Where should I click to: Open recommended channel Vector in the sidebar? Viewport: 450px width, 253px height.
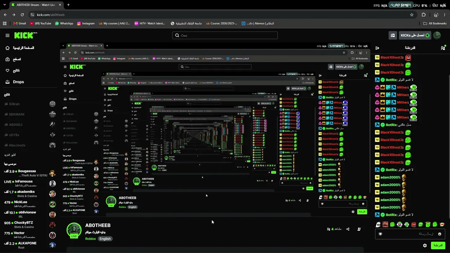pos(30,235)
